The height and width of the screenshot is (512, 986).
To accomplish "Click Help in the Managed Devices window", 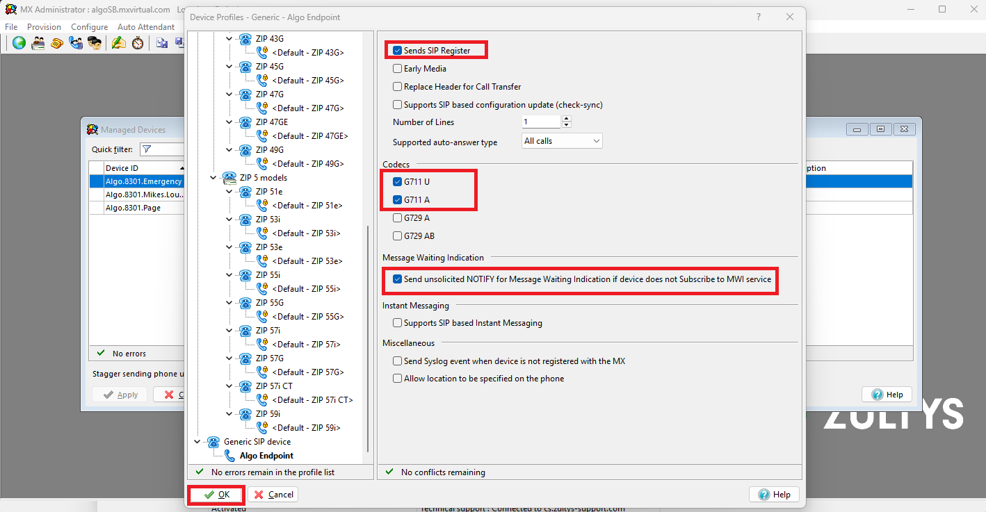I will (887, 395).
